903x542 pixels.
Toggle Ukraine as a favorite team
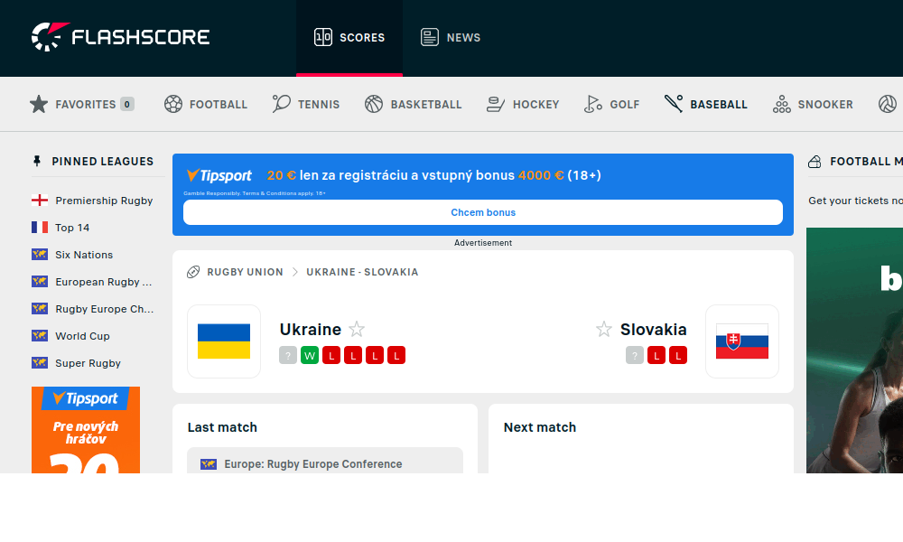[x=357, y=330]
